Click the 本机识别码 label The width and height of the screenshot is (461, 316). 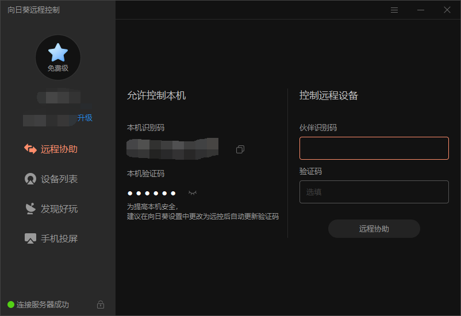(x=145, y=128)
